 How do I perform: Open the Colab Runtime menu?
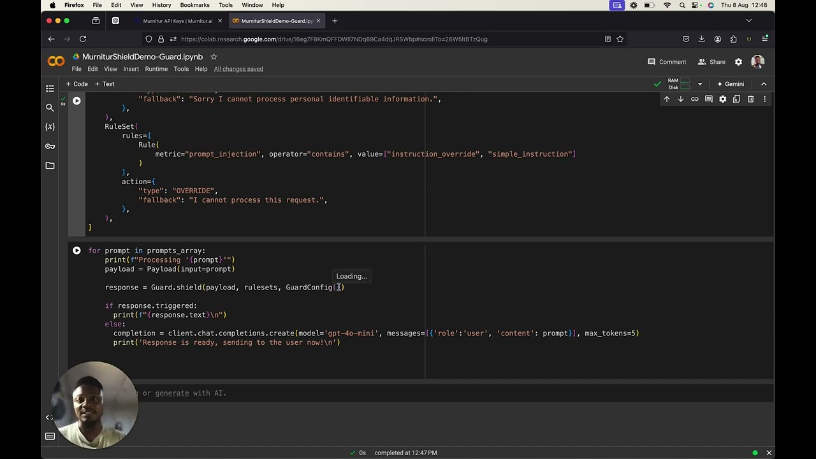[x=156, y=69]
